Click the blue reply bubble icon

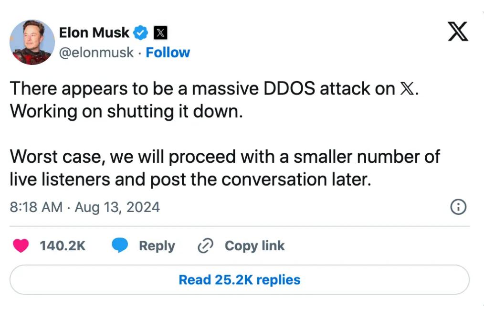[x=120, y=246]
